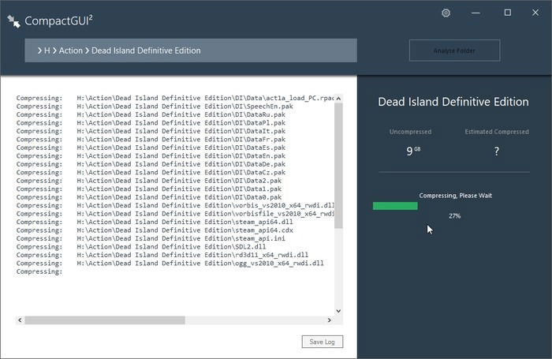Viewport: 552px width, 359px height.
Task: Select the H drive breadcrumb segment
Action: [x=47, y=50]
